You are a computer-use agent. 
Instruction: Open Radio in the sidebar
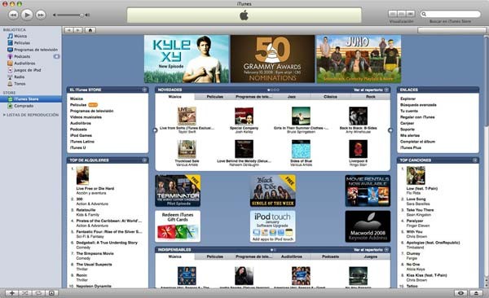19,77
